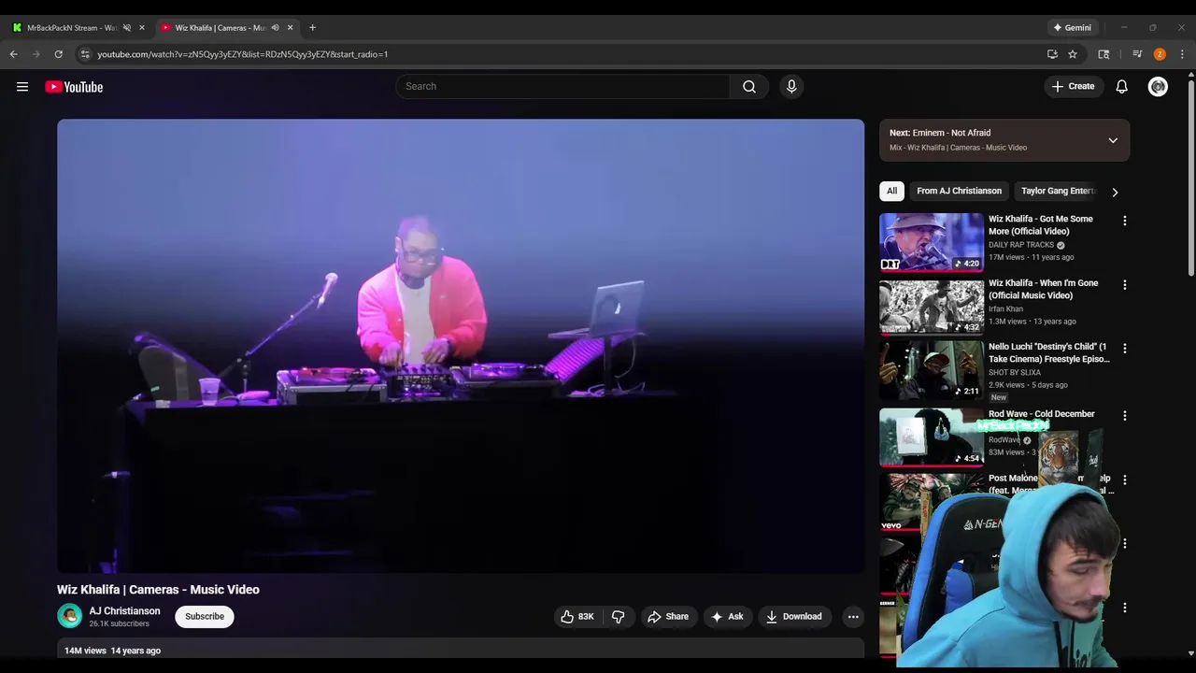Open options for Rod Wave Cold December
The image size is (1196, 673).
(1124, 415)
